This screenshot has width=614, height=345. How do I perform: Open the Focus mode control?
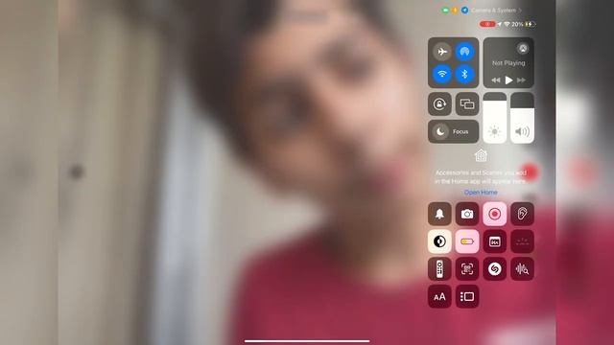pos(453,132)
